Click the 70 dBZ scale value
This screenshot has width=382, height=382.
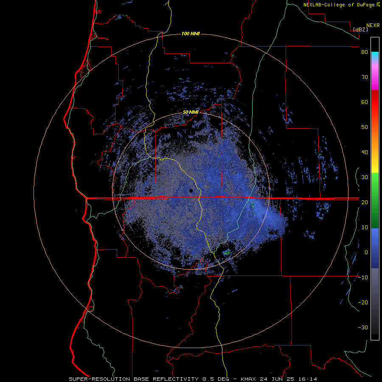coord(365,77)
